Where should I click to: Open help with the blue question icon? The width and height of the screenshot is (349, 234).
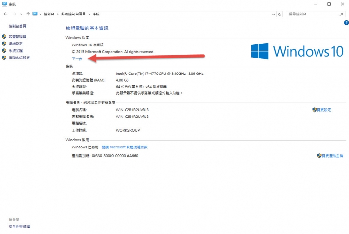pos(346,23)
